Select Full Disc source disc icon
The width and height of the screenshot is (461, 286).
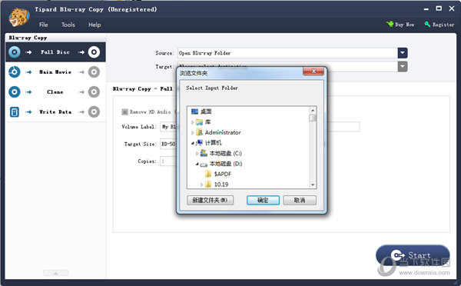(15, 52)
